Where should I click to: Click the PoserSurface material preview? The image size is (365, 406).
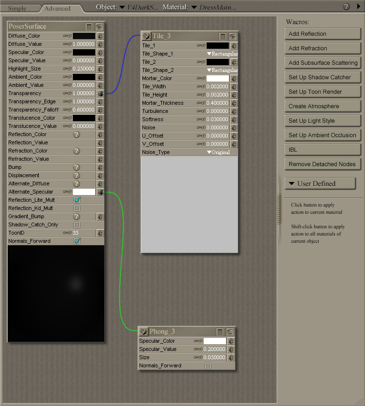tap(56, 294)
